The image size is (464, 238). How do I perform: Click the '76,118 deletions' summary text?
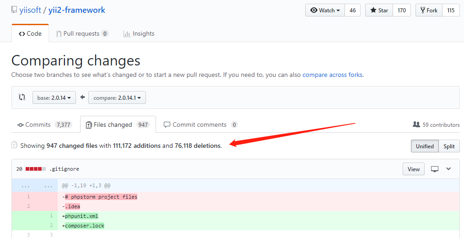point(198,146)
